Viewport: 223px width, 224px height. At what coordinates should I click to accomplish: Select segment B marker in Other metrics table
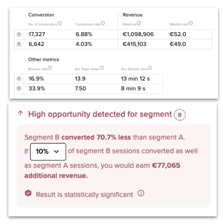click(x=19, y=88)
